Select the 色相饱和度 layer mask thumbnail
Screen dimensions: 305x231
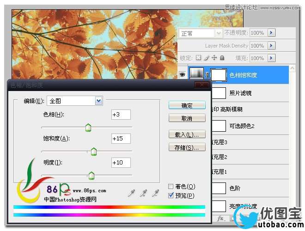tap(219, 75)
